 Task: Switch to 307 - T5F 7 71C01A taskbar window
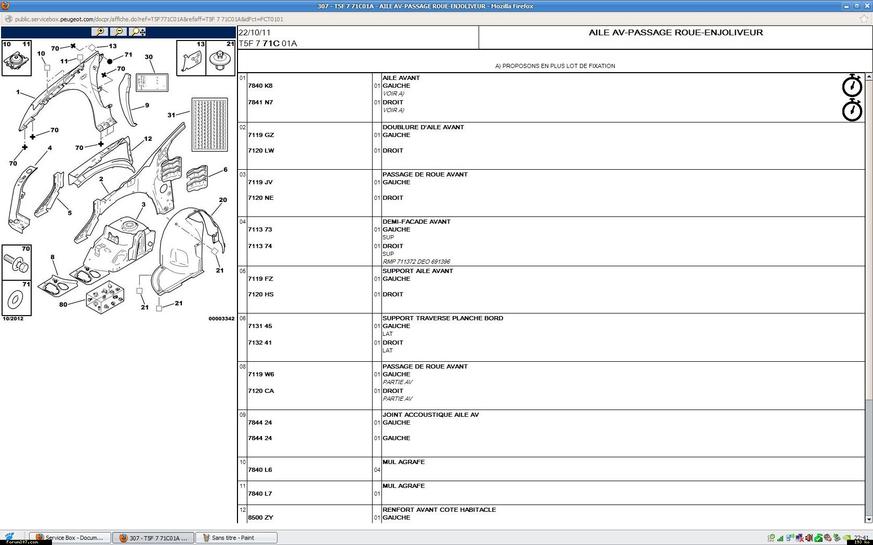click(154, 538)
